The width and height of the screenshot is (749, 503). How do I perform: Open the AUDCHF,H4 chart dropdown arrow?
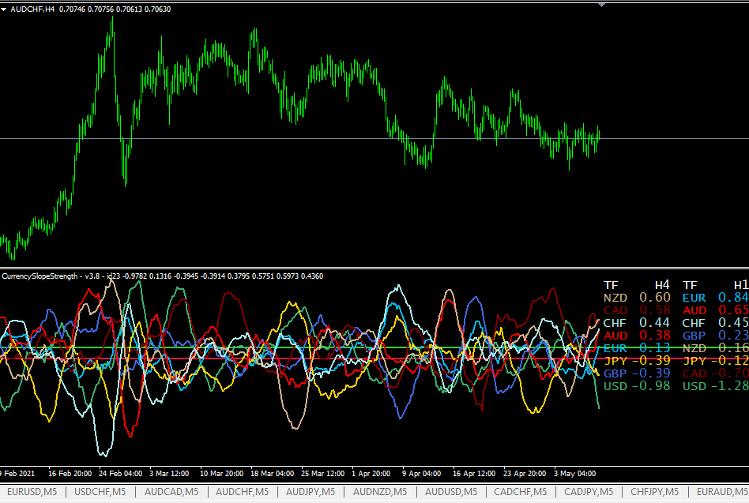pyautogui.click(x=5, y=9)
